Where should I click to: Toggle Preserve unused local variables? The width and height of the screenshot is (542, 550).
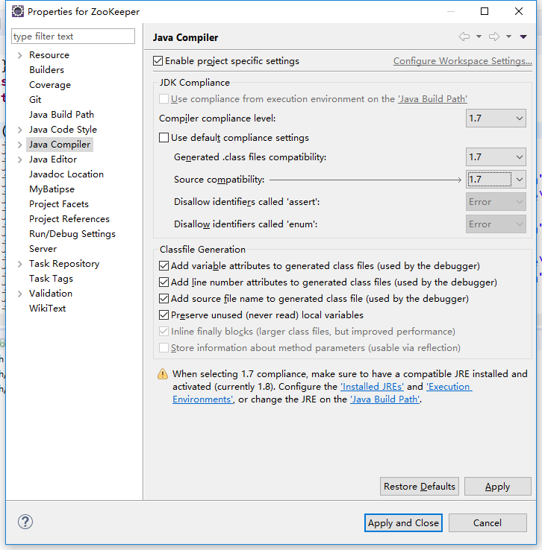(x=163, y=315)
